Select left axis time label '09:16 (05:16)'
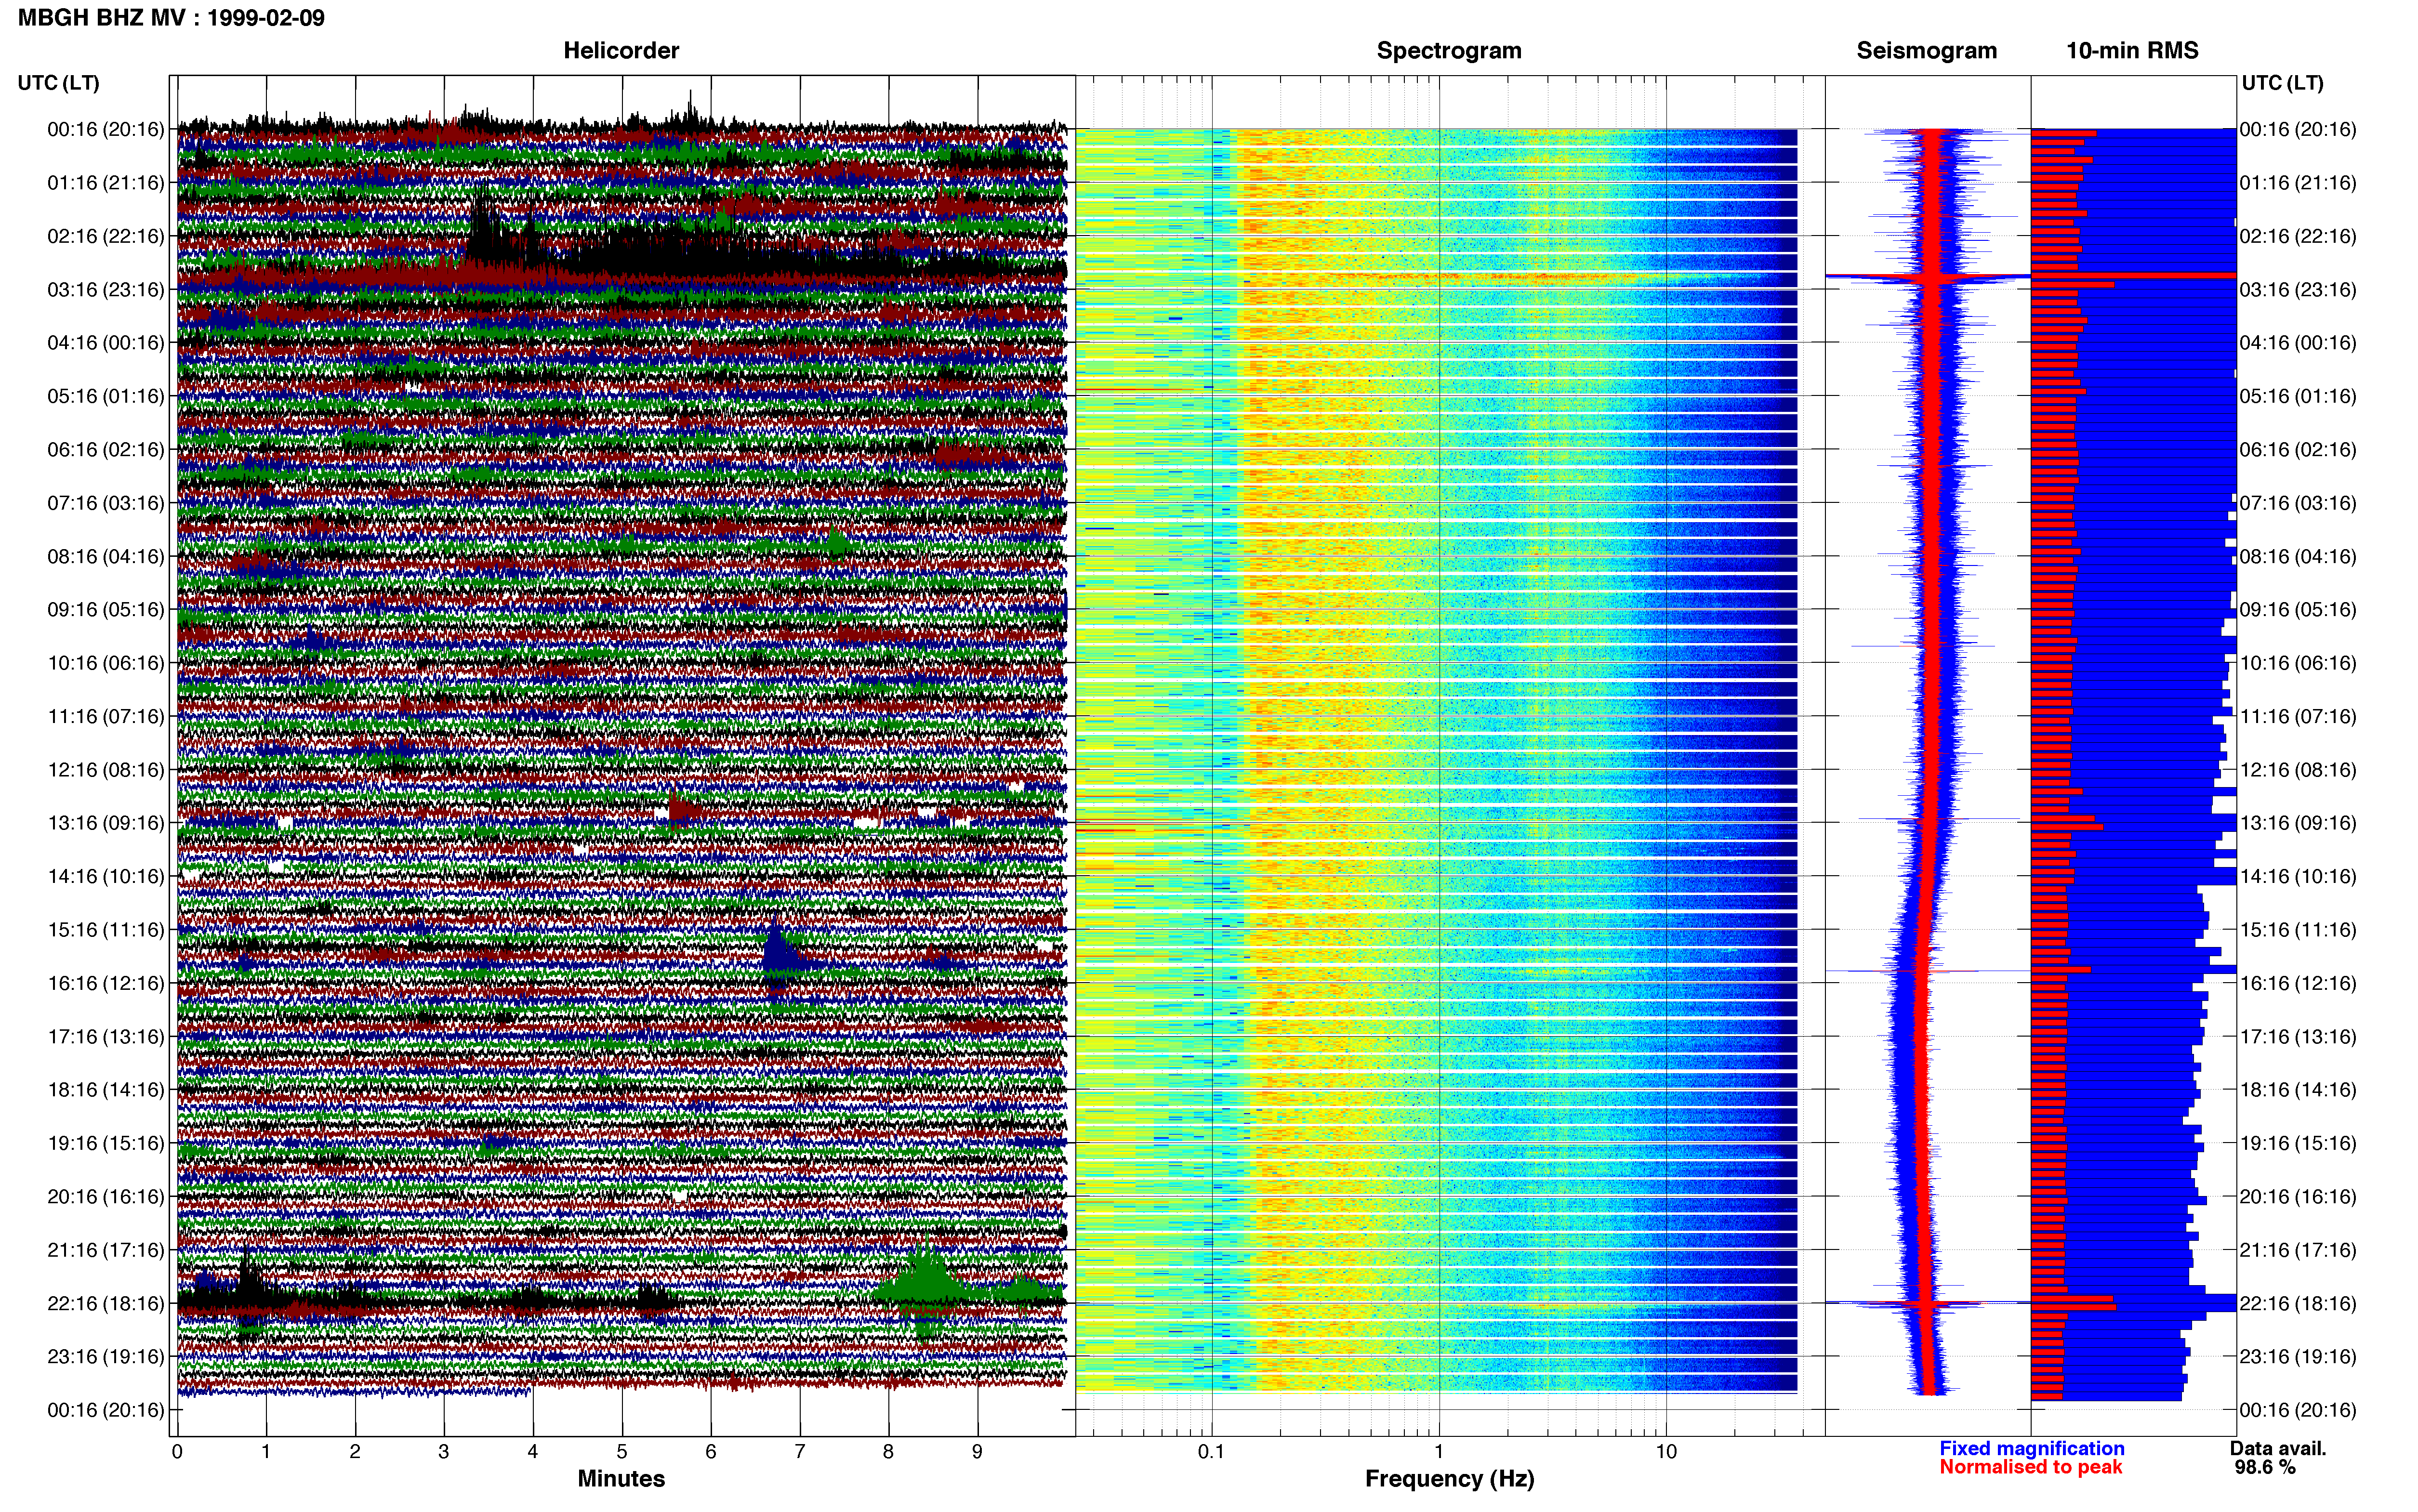 click(106, 610)
